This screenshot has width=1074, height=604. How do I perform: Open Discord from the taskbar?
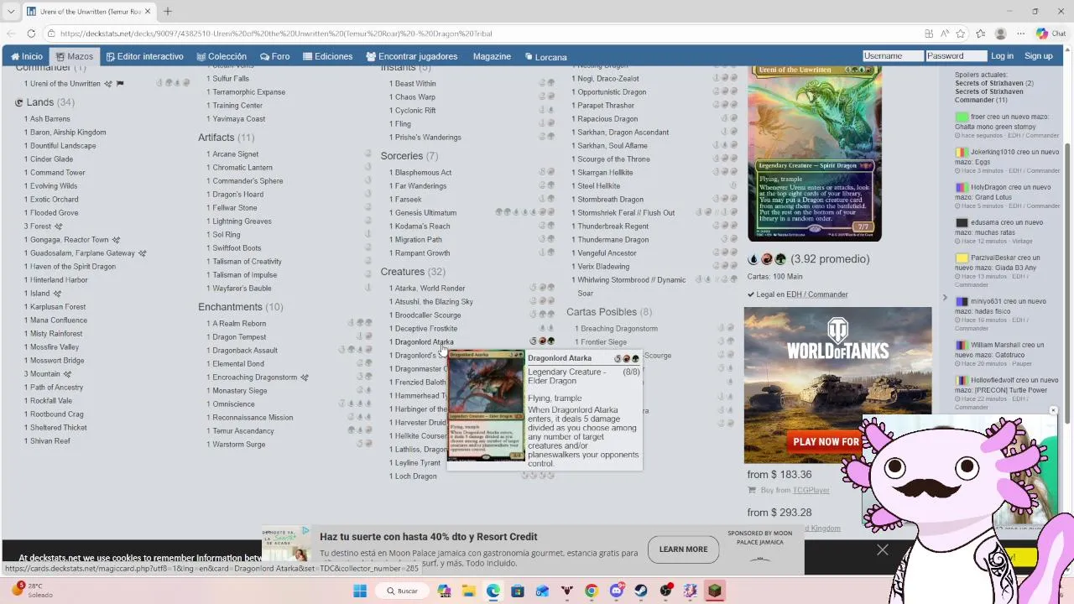tap(617, 591)
